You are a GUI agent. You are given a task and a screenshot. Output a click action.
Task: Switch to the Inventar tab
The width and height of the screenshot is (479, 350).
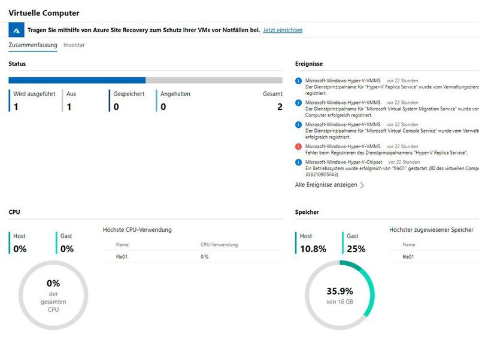pos(75,45)
